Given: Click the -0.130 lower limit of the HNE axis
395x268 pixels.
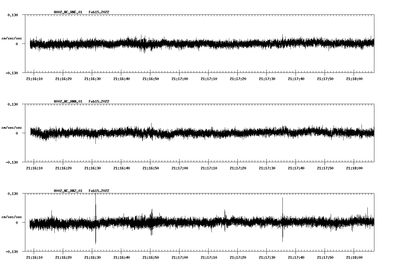Looking at the screenshot, I should coord(12,73).
